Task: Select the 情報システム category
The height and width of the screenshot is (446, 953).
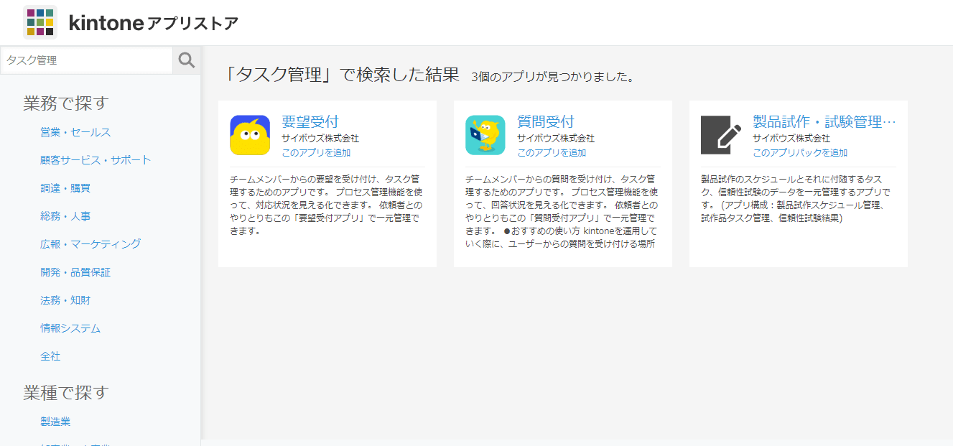Action: coord(70,328)
